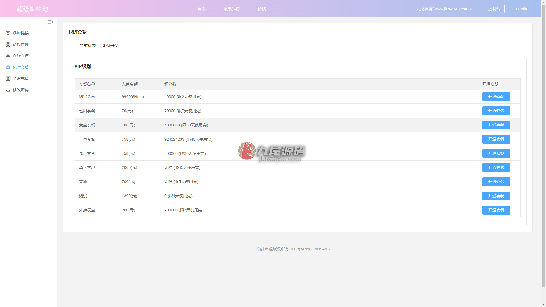Click the 924324233 (限40天使用完) cell

click(x=319, y=139)
